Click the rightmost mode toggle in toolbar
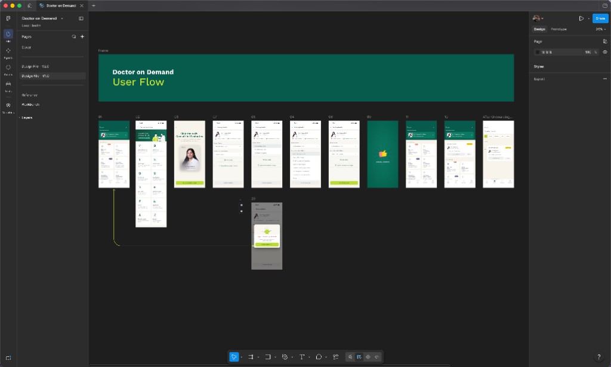 click(x=377, y=357)
